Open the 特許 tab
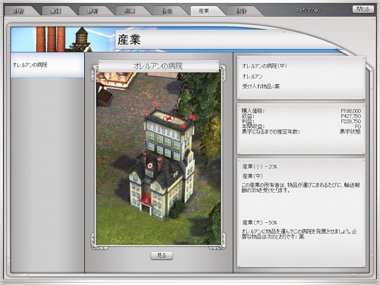 241,11
